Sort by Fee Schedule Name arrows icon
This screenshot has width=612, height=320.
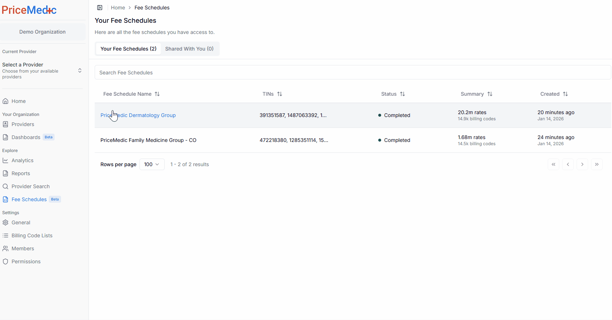point(157,94)
